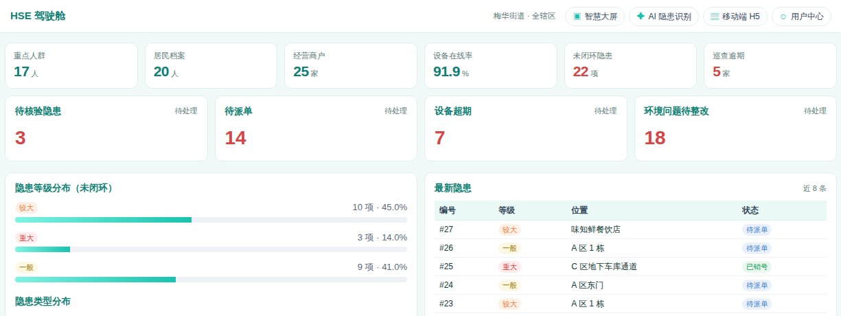Open the 重点人群 17人 stat card
Image resolution: width=841 pixels, height=316 pixels.
pyautogui.click(x=72, y=65)
